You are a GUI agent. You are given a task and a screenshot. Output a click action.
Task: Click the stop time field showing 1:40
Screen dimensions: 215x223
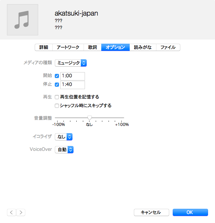(73, 85)
